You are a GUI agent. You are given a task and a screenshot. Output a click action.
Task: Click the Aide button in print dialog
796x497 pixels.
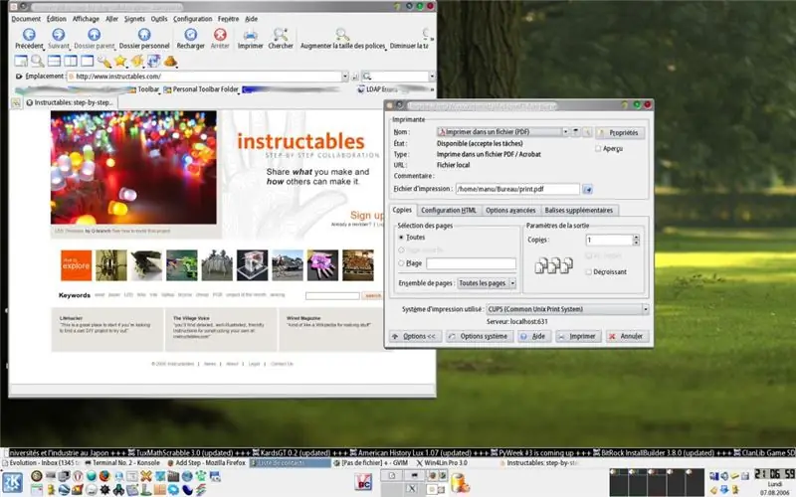(x=533, y=336)
